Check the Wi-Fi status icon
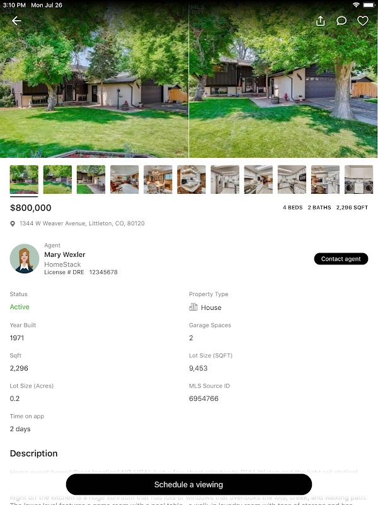 click(x=356, y=5)
